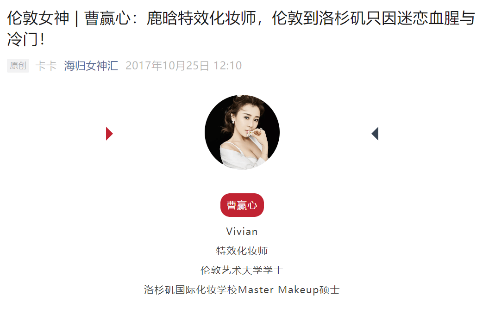
Task: Click the publish date 2017年10月25日
Action: pyautogui.click(x=167, y=66)
